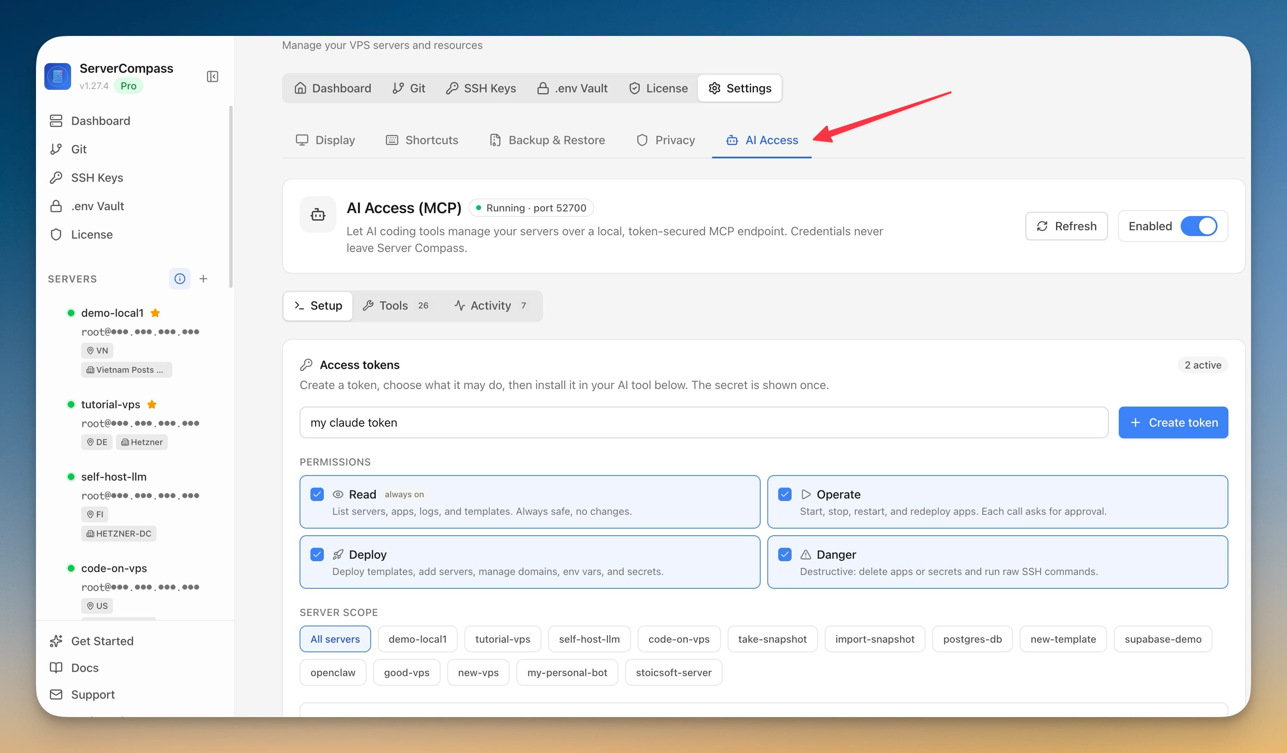Click the 2 active badge
The image size is (1287, 753).
tap(1203, 365)
